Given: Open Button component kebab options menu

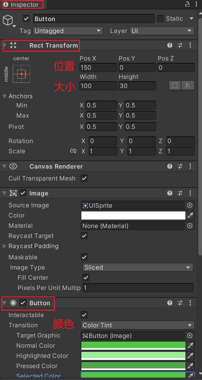Looking at the screenshot, I should [190, 303].
